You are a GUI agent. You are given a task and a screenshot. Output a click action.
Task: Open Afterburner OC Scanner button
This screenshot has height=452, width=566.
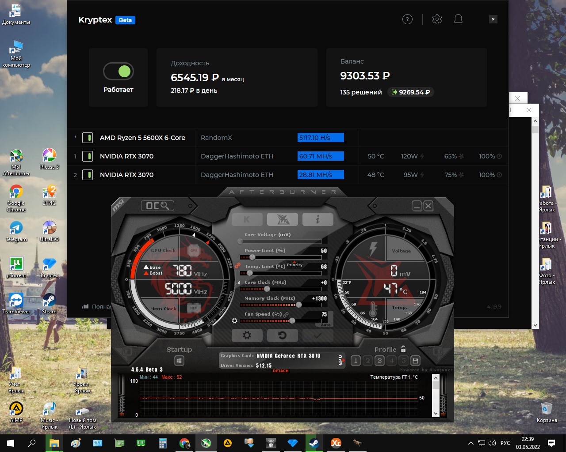[157, 206]
